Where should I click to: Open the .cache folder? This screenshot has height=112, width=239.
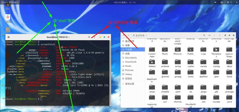click(x=191, y=63)
